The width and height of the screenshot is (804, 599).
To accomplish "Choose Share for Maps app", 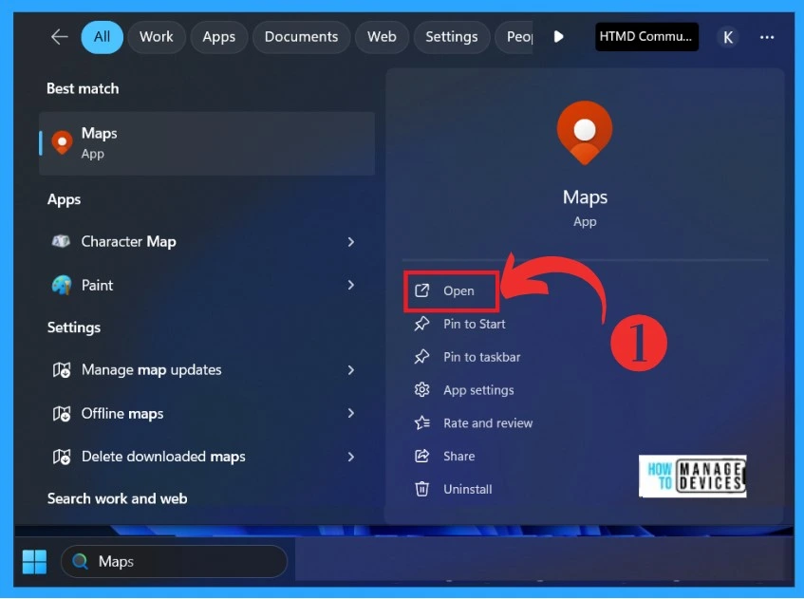I will [458, 456].
